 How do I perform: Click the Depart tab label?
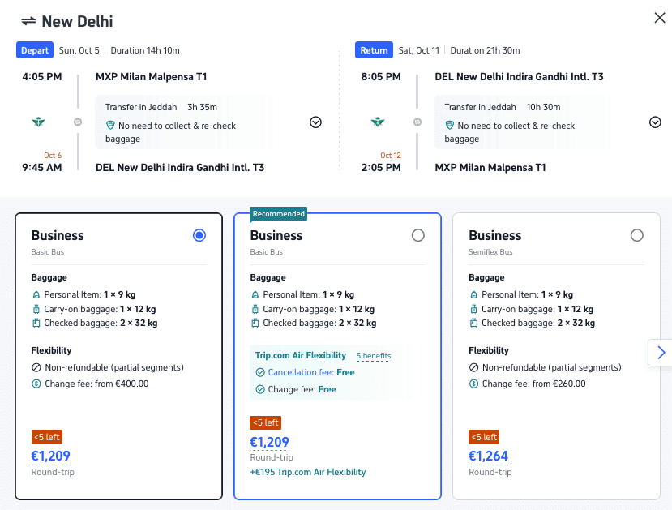[35, 50]
